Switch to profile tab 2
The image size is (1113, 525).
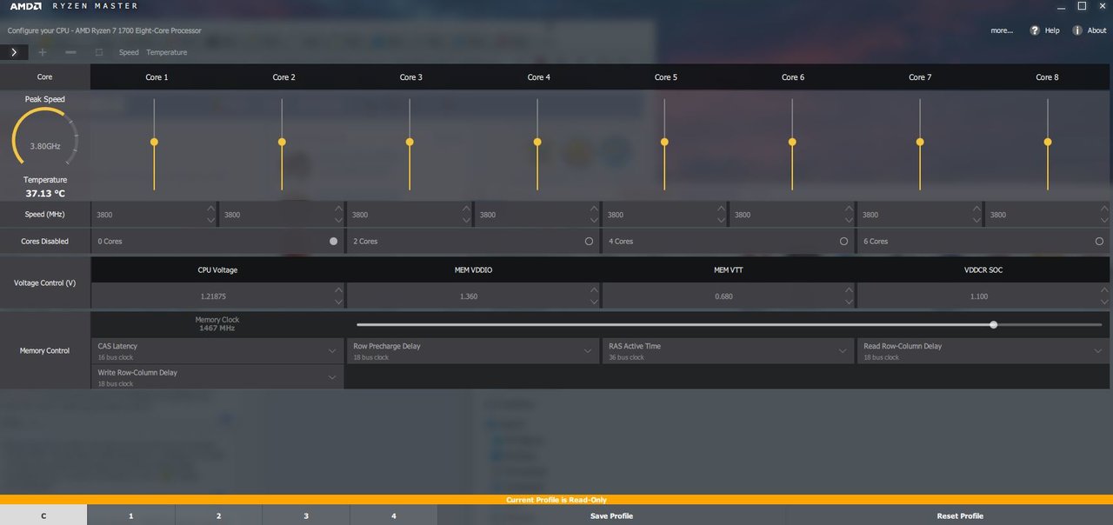pyautogui.click(x=218, y=515)
